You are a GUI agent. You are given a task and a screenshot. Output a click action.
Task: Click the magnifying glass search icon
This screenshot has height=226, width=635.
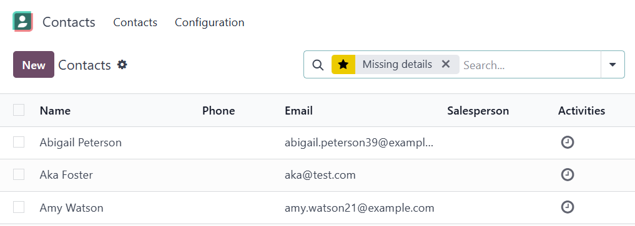(318, 65)
